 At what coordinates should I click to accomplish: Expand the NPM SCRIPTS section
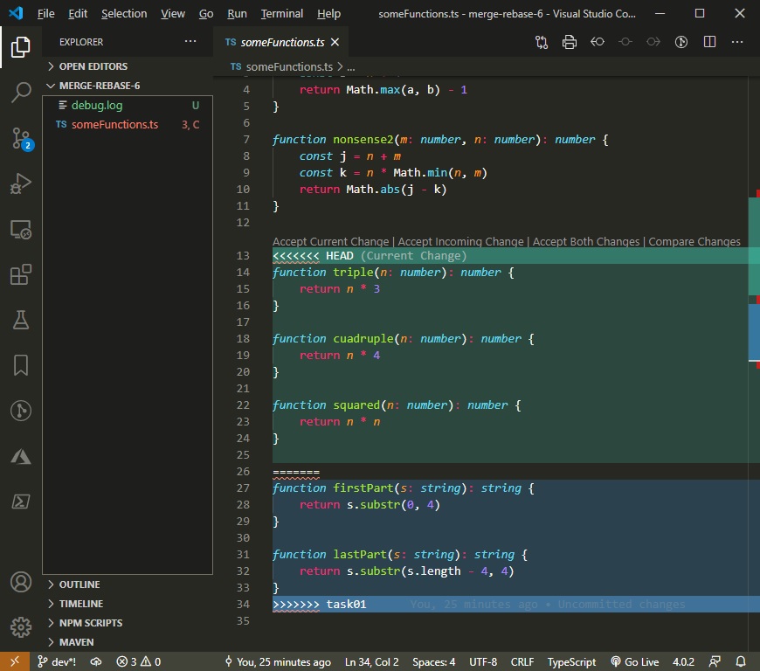point(92,622)
